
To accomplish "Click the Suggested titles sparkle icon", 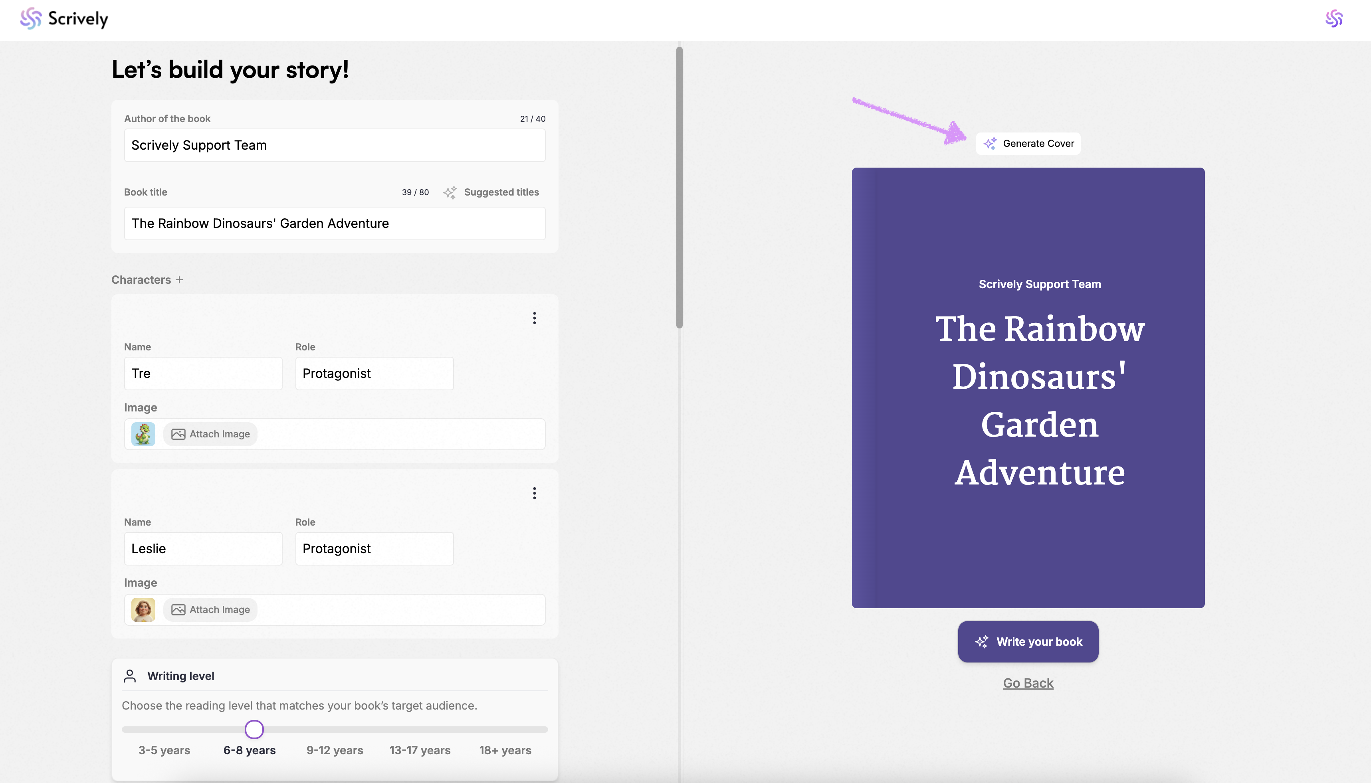I will pos(450,192).
